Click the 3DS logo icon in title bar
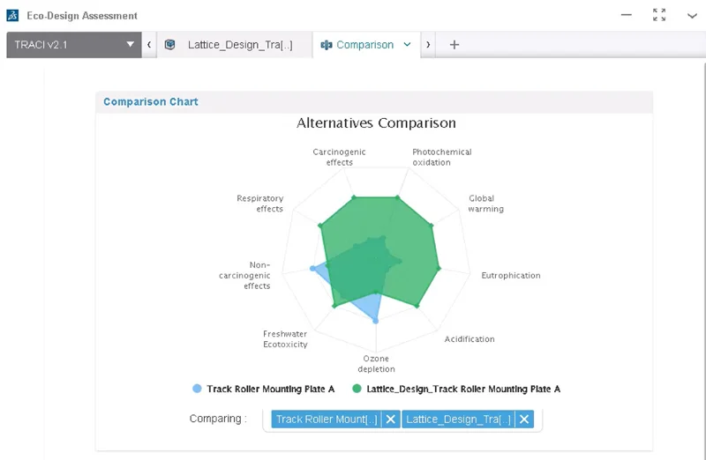The width and height of the screenshot is (706, 460). tap(12, 16)
